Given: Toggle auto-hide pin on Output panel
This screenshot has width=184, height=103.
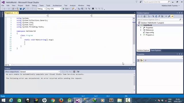Looking at the screenshot, I should 132,68.
